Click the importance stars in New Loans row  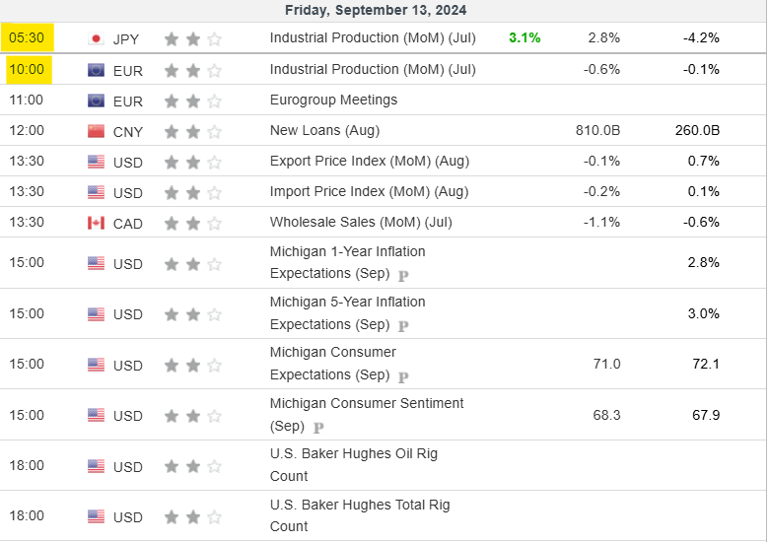point(192,131)
